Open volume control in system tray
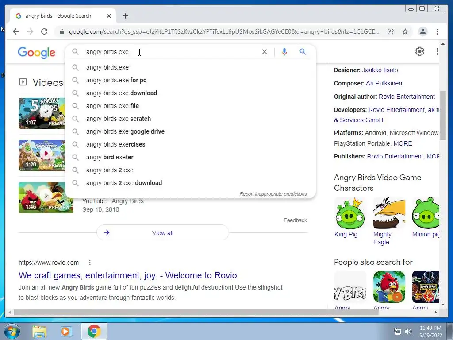Screen dimensions: 453x340 point(408,332)
